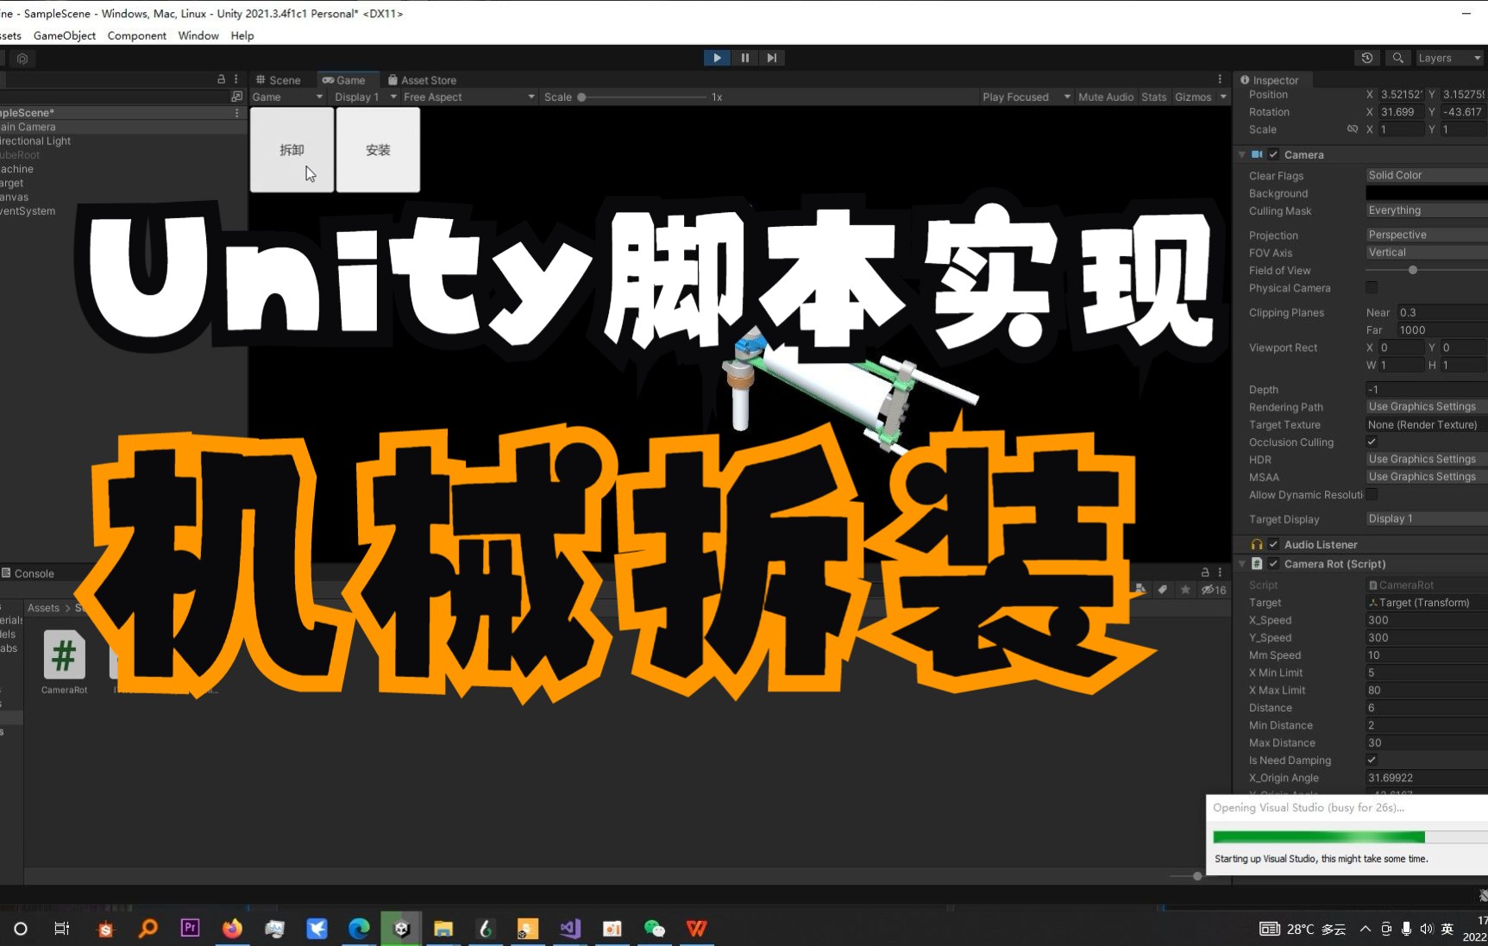The width and height of the screenshot is (1488, 946).
Task: Open Microsoft Edge from the taskbar
Action: [x=359, y=928]
